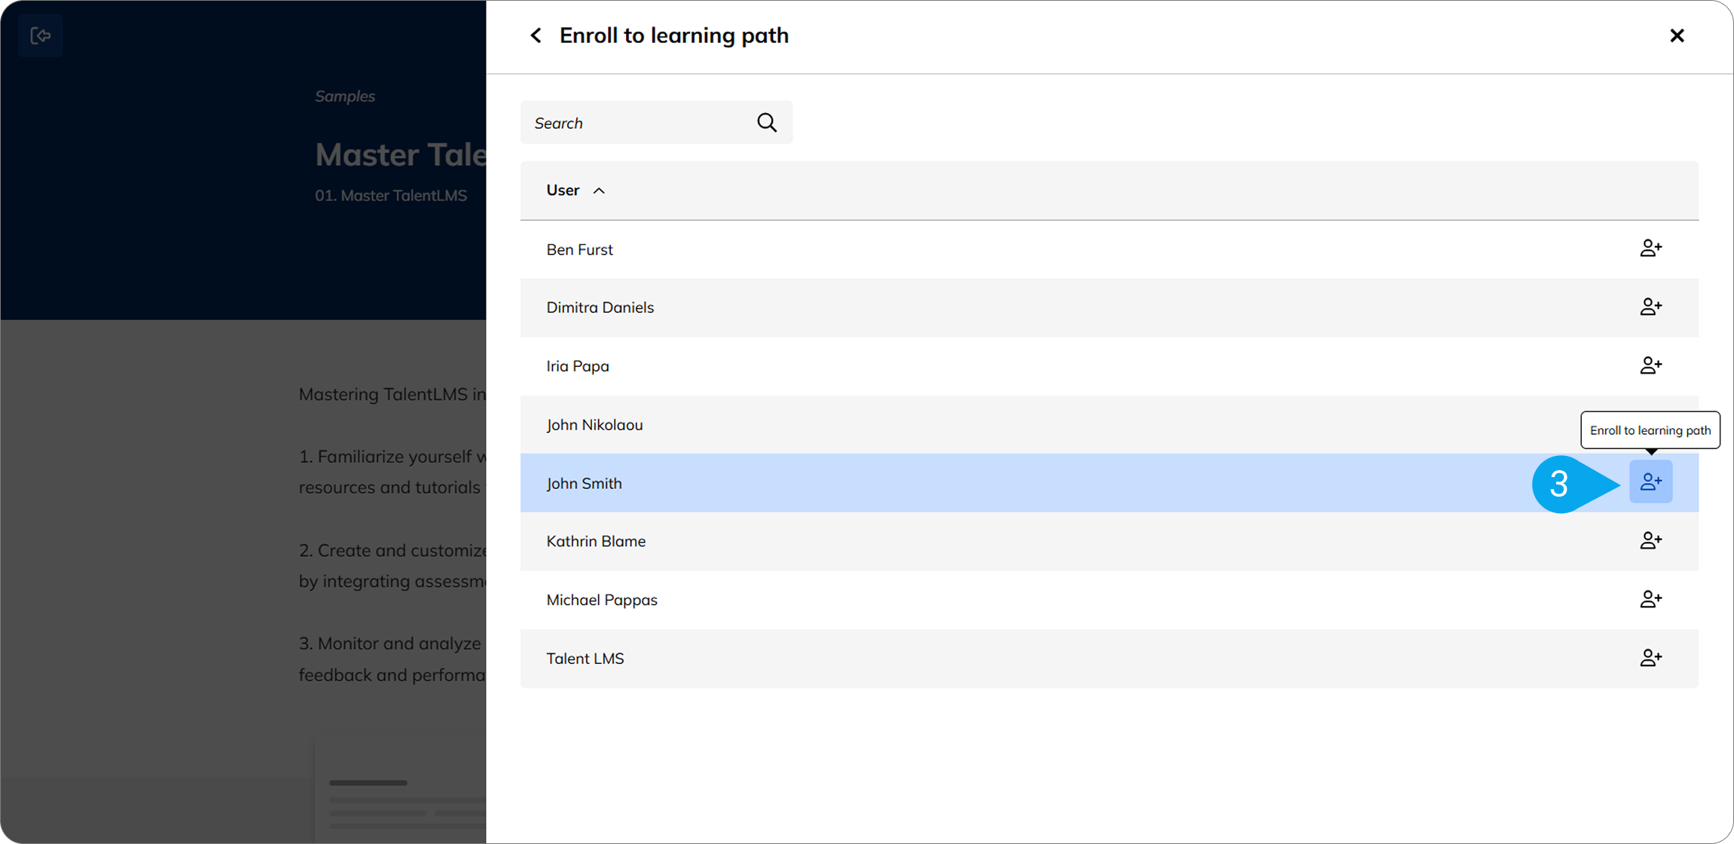Select the John Smith name
This screenshot has width=1734, height=844.
click(x=584, y=484)
